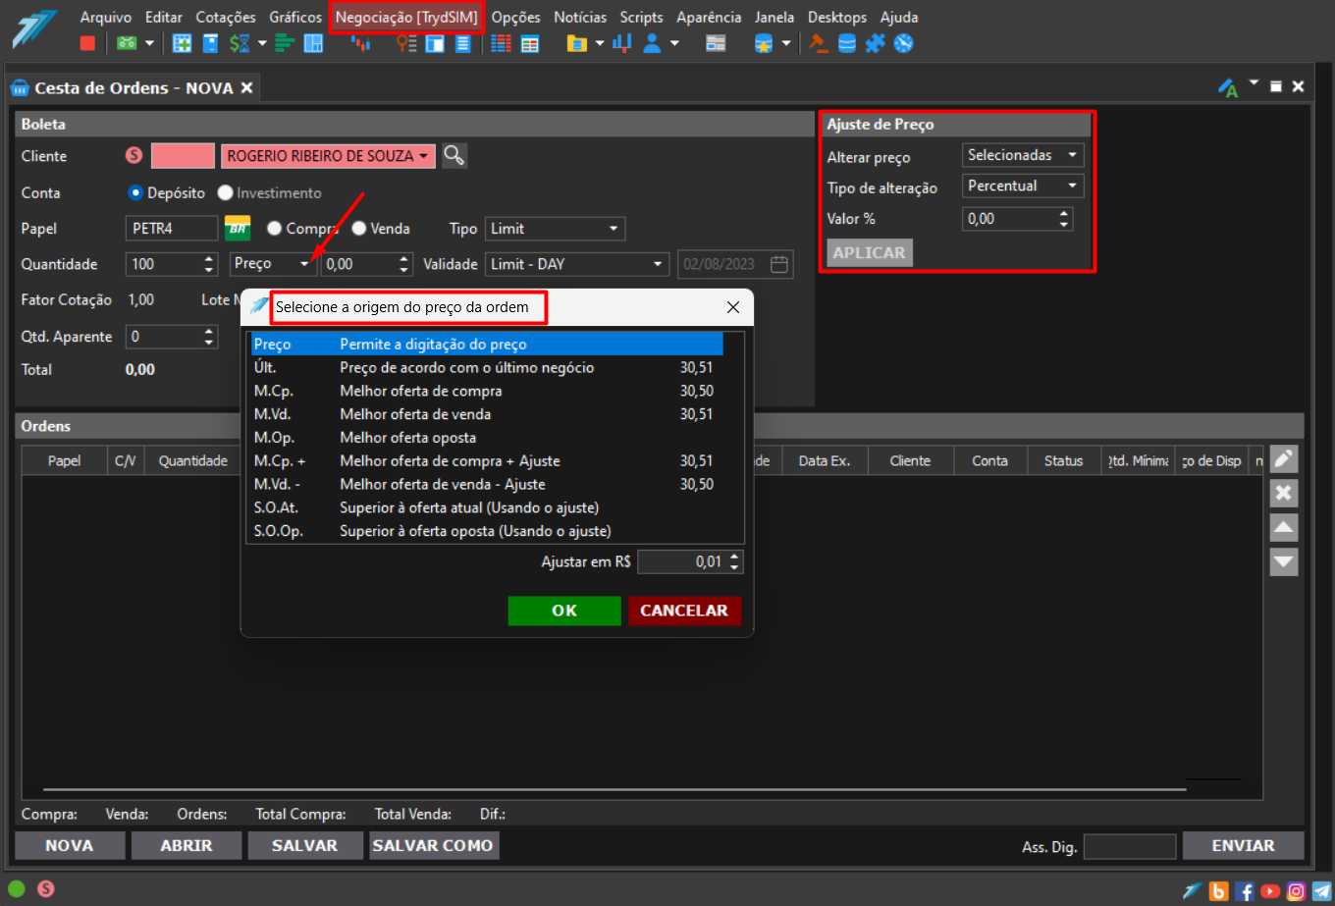
Task: Choose the Compra radio button
Action: [x=275, y=229]
